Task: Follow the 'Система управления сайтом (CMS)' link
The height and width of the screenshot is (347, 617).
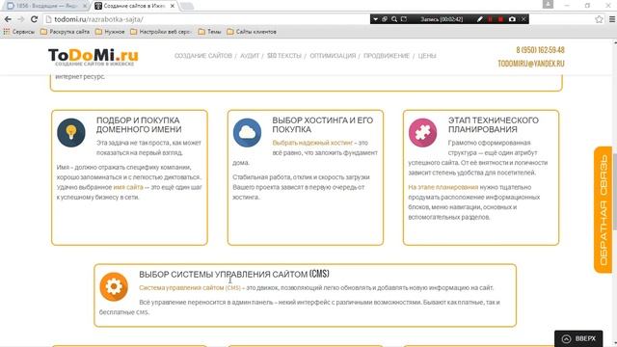Action: coord(190,288)
